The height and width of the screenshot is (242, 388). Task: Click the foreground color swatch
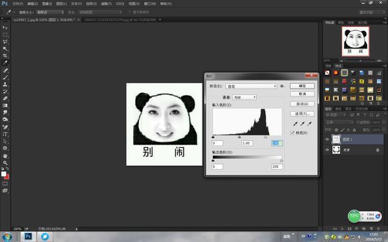click(x=4, y=174)
